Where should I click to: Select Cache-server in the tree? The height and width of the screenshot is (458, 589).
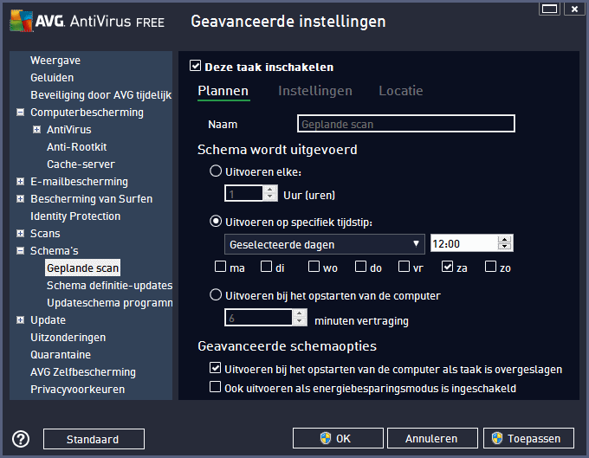tap(81, 164)
